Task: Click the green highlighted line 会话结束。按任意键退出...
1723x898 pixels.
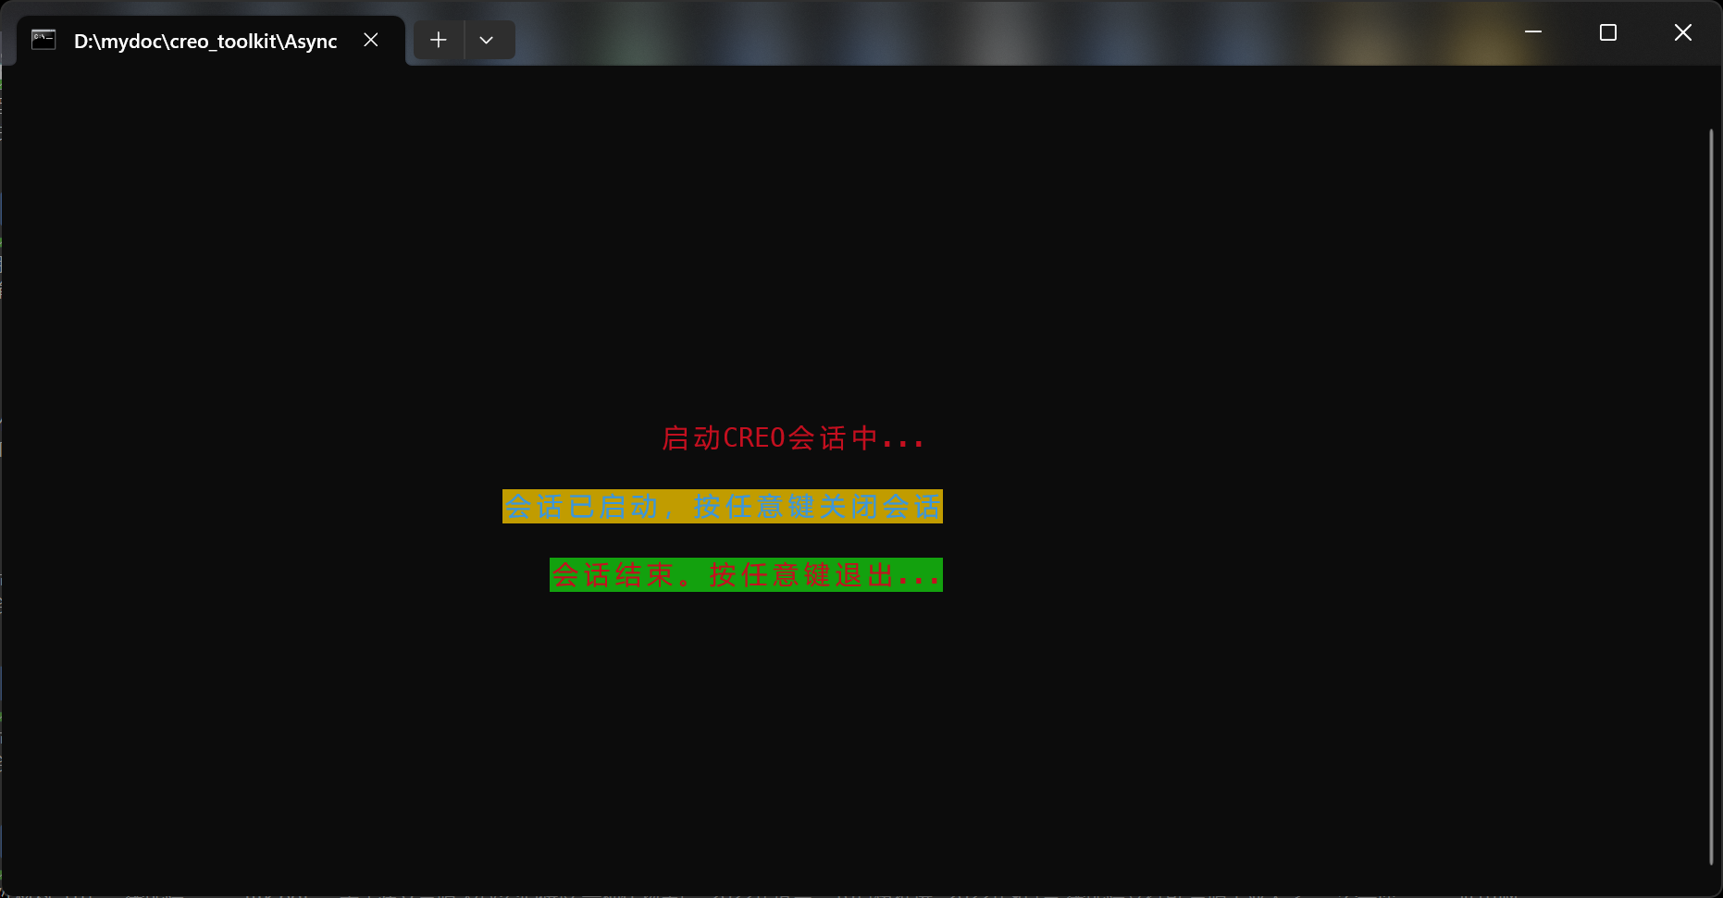Action: [x=746, y=575]
